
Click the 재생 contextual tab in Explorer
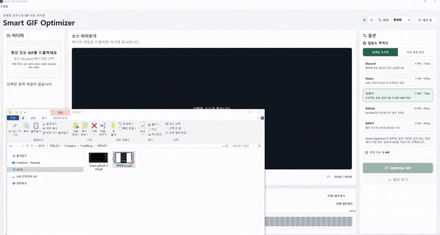(x=60, y=113)
